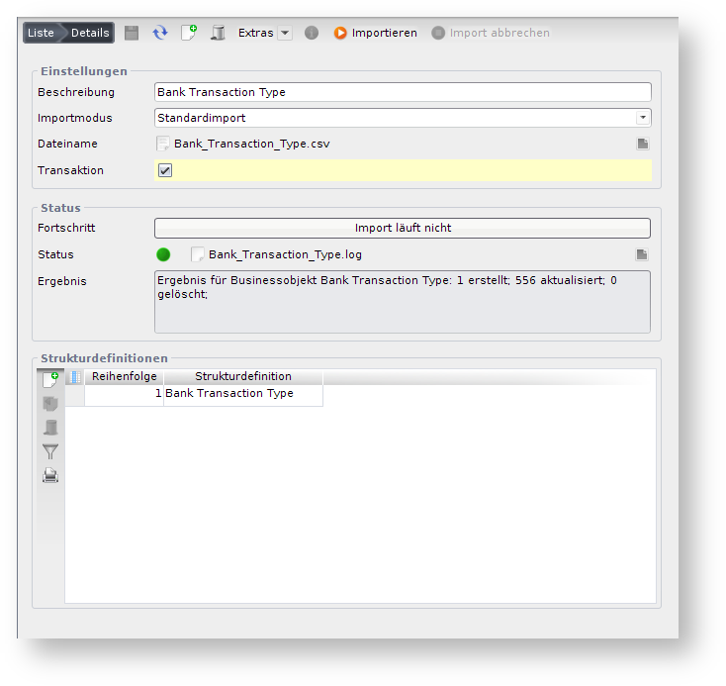This screenshot has height=686, width=726.
Task: Click the save icon in toolbar
Action: coord(132,33)
